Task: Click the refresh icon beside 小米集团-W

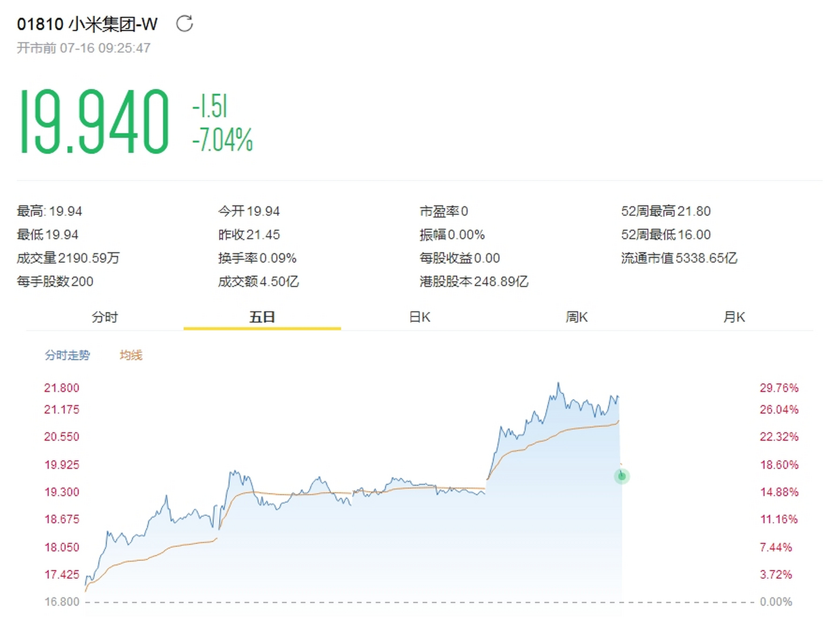Action: coord(185,23)
